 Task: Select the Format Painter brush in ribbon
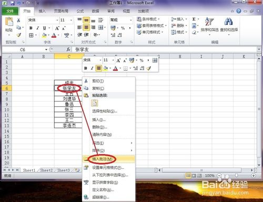coord(18,35)
